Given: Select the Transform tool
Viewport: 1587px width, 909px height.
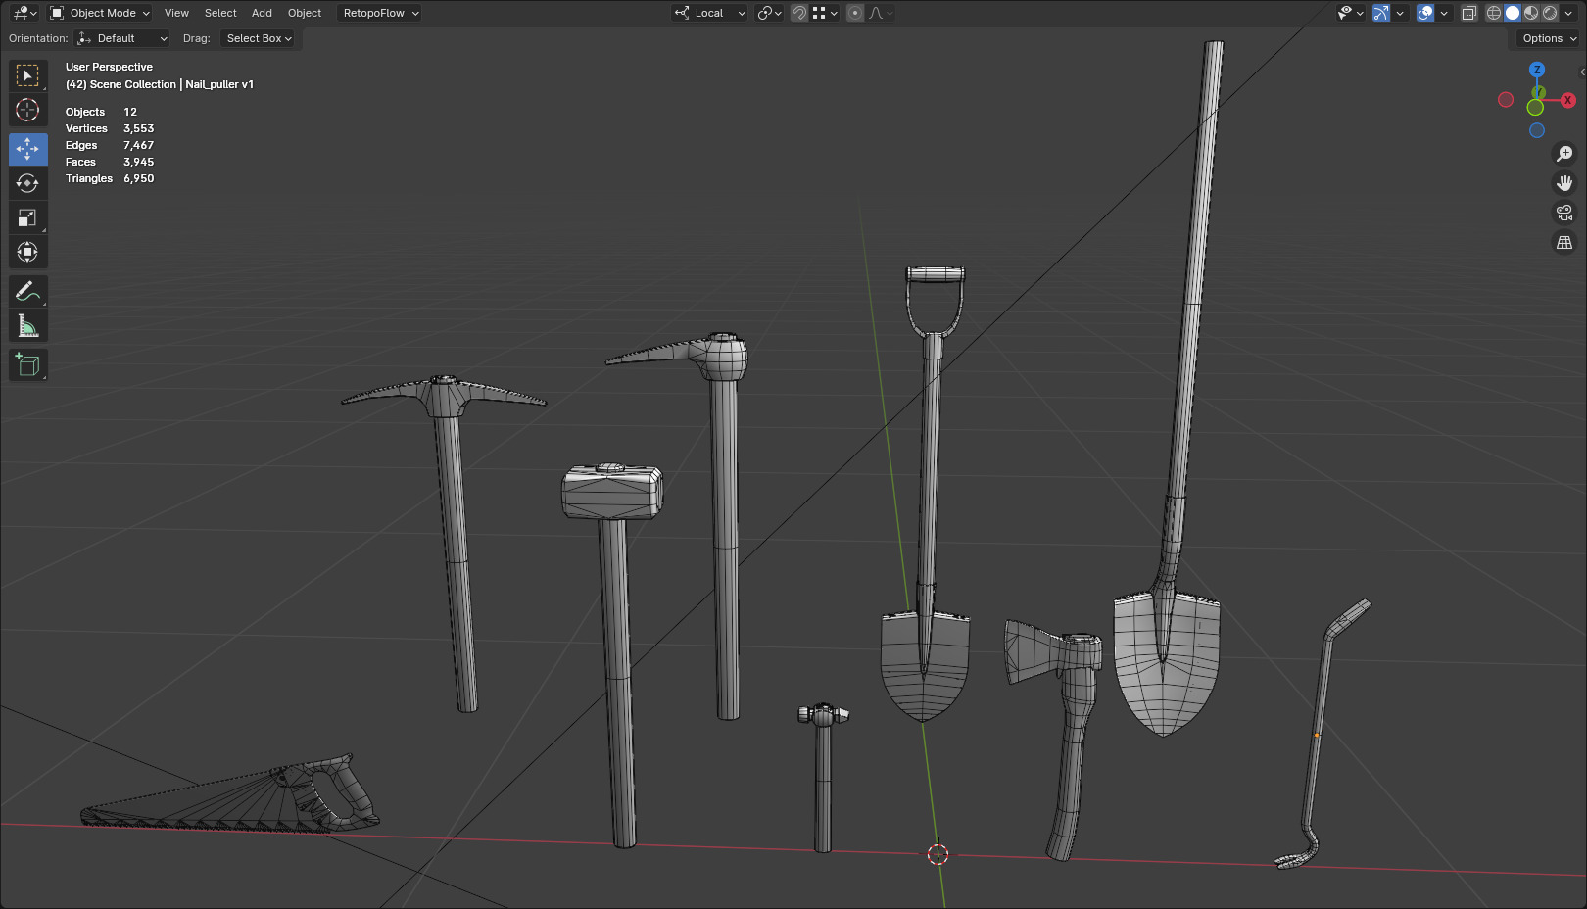Looking at the screenshot, I should 27,252.
